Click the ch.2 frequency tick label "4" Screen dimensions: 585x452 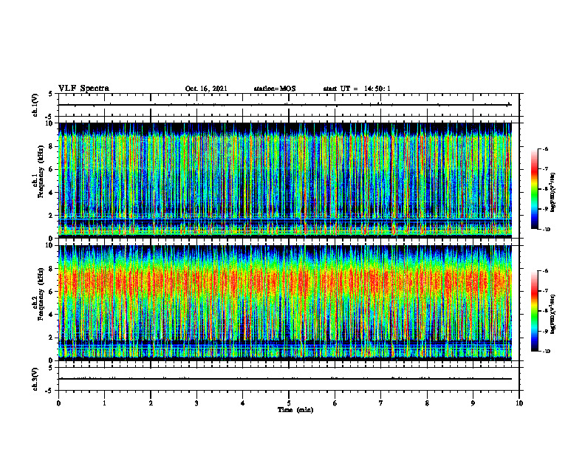pos(52,315)
